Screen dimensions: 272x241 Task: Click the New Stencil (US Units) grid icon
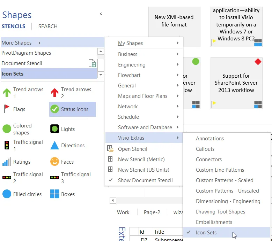110,169
